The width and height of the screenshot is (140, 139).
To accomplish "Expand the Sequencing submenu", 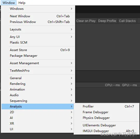I will click(x=38, y=101).
